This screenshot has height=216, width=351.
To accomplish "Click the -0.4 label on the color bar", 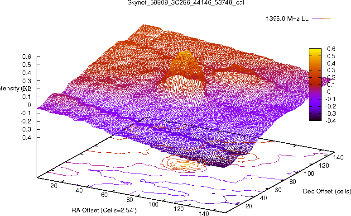I will coord(331,121).
